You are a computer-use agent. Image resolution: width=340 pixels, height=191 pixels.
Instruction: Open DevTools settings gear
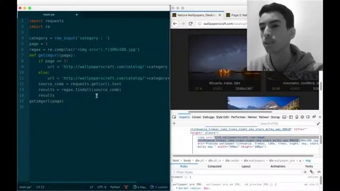(302, 117)
